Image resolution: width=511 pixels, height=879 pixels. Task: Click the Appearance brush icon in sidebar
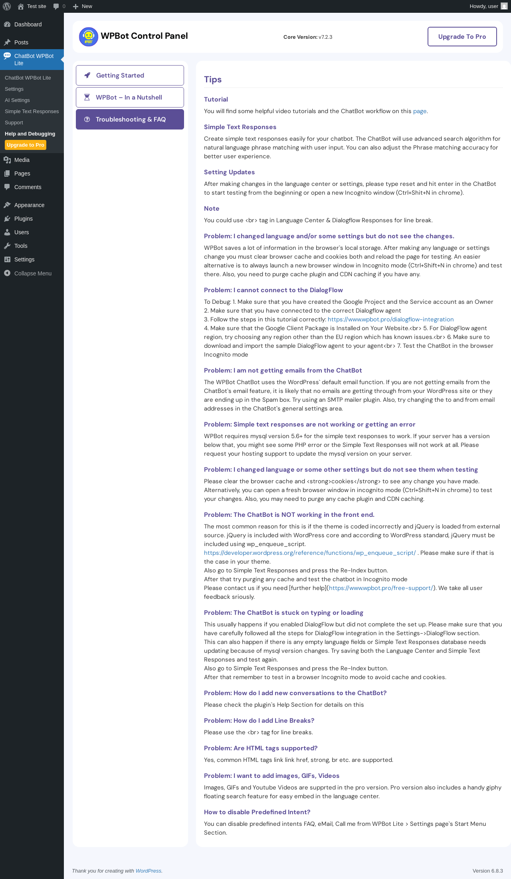point(7,205)
